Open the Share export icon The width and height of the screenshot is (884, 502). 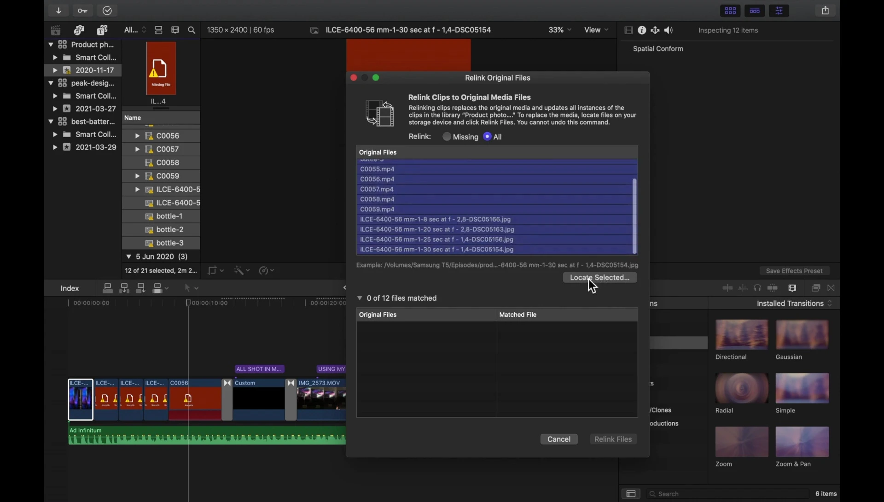tap(826, 11)
